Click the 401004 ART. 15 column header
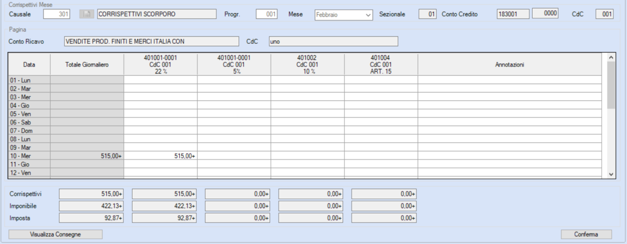This screenshot has width=627, height=244. [x=381, y=65]
